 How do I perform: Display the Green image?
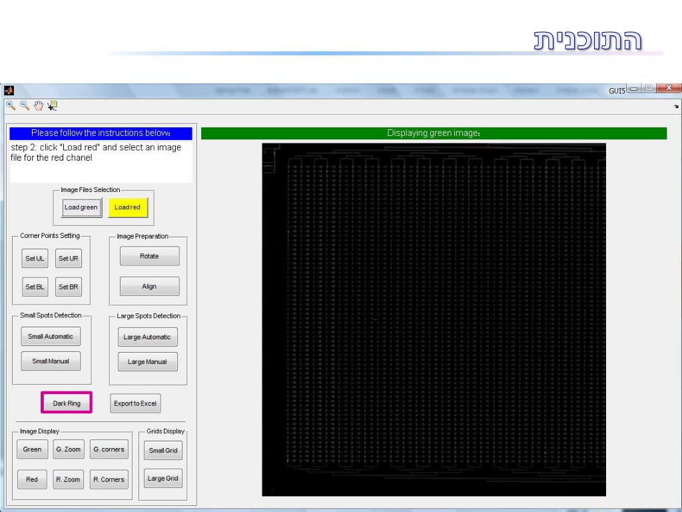pos(32,449)
